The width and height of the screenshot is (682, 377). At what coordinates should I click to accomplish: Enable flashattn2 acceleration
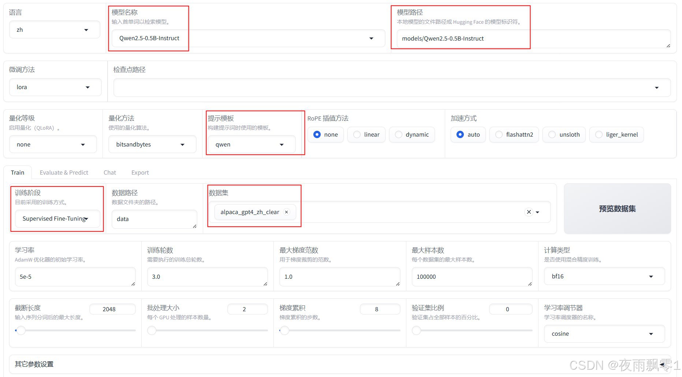pyautogui.click(x=499, y=134)
